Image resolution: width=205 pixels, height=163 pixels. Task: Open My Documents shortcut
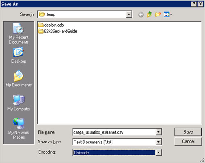point(19,79)
